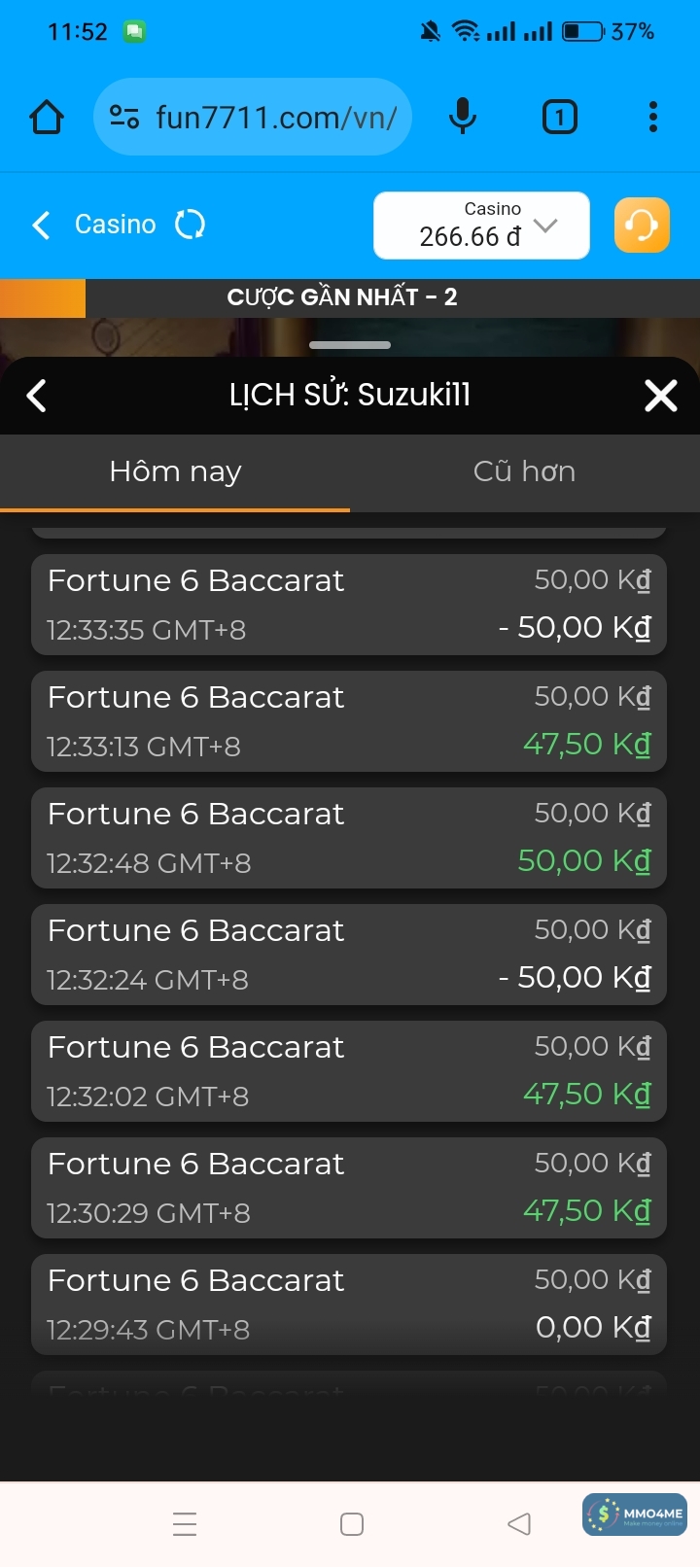Open the 12:33:35 Fortune 6 Baccarat bet
The width and height of the screenshot is (700, 1567).
349,605
